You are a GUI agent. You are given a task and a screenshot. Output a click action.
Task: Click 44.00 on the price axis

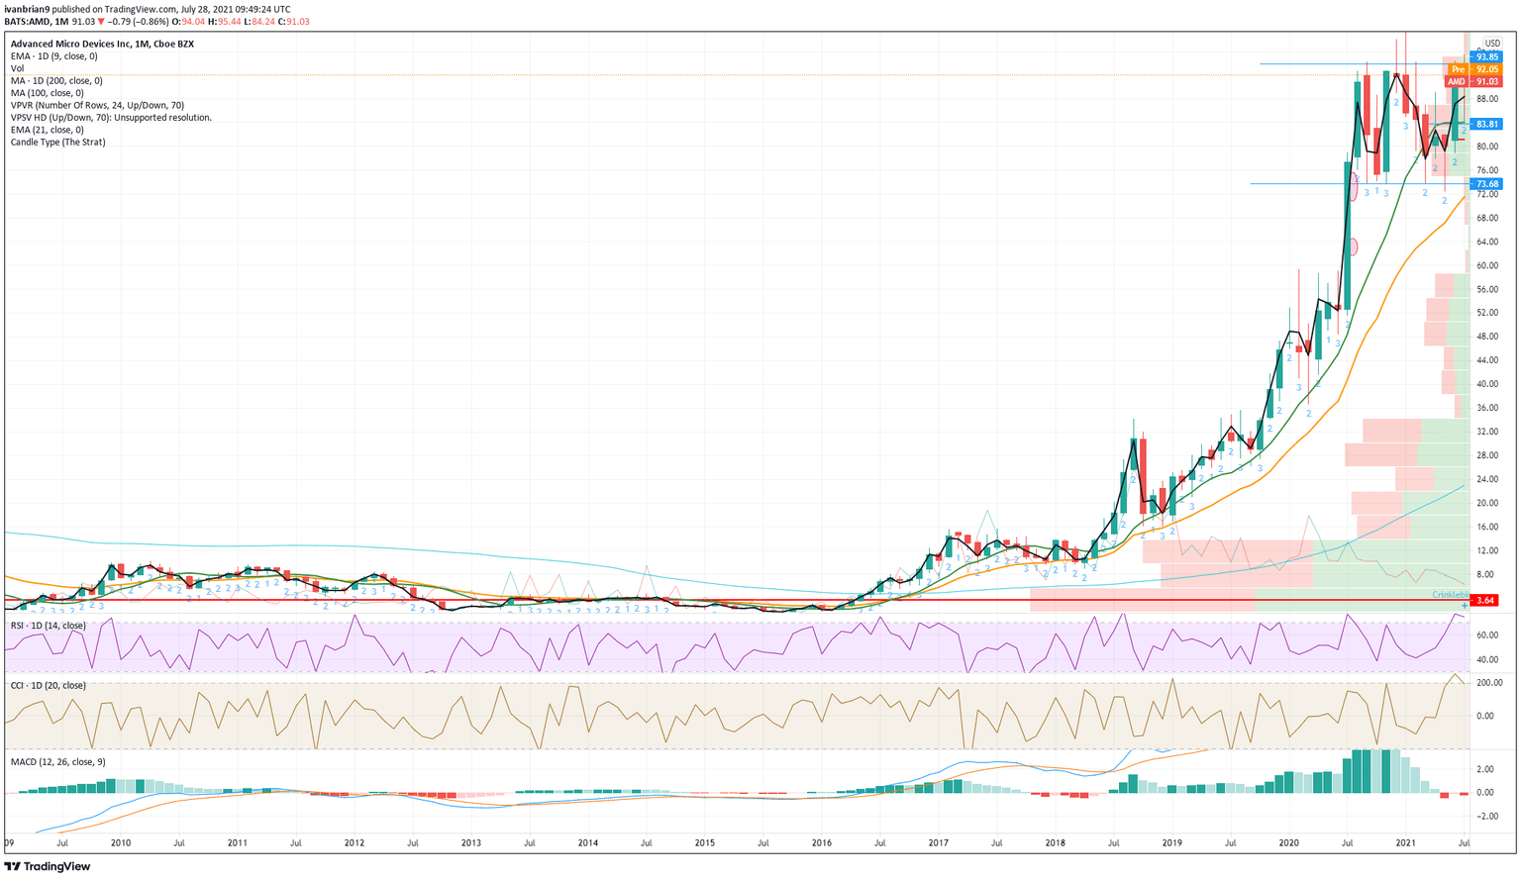(1487, 360)
